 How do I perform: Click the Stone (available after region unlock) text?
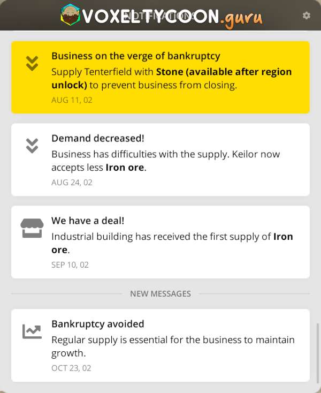tap(224, 72)
